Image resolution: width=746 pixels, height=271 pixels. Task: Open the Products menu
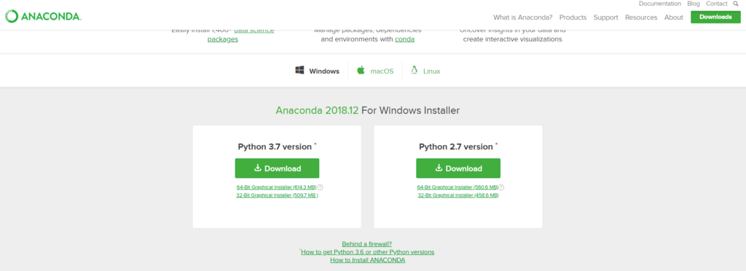tap(573, 17)
